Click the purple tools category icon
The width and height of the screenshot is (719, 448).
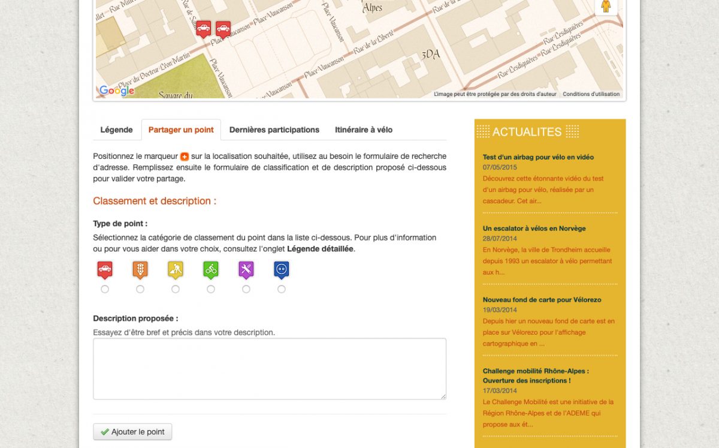pyautogui.click(x=246, y=270)
